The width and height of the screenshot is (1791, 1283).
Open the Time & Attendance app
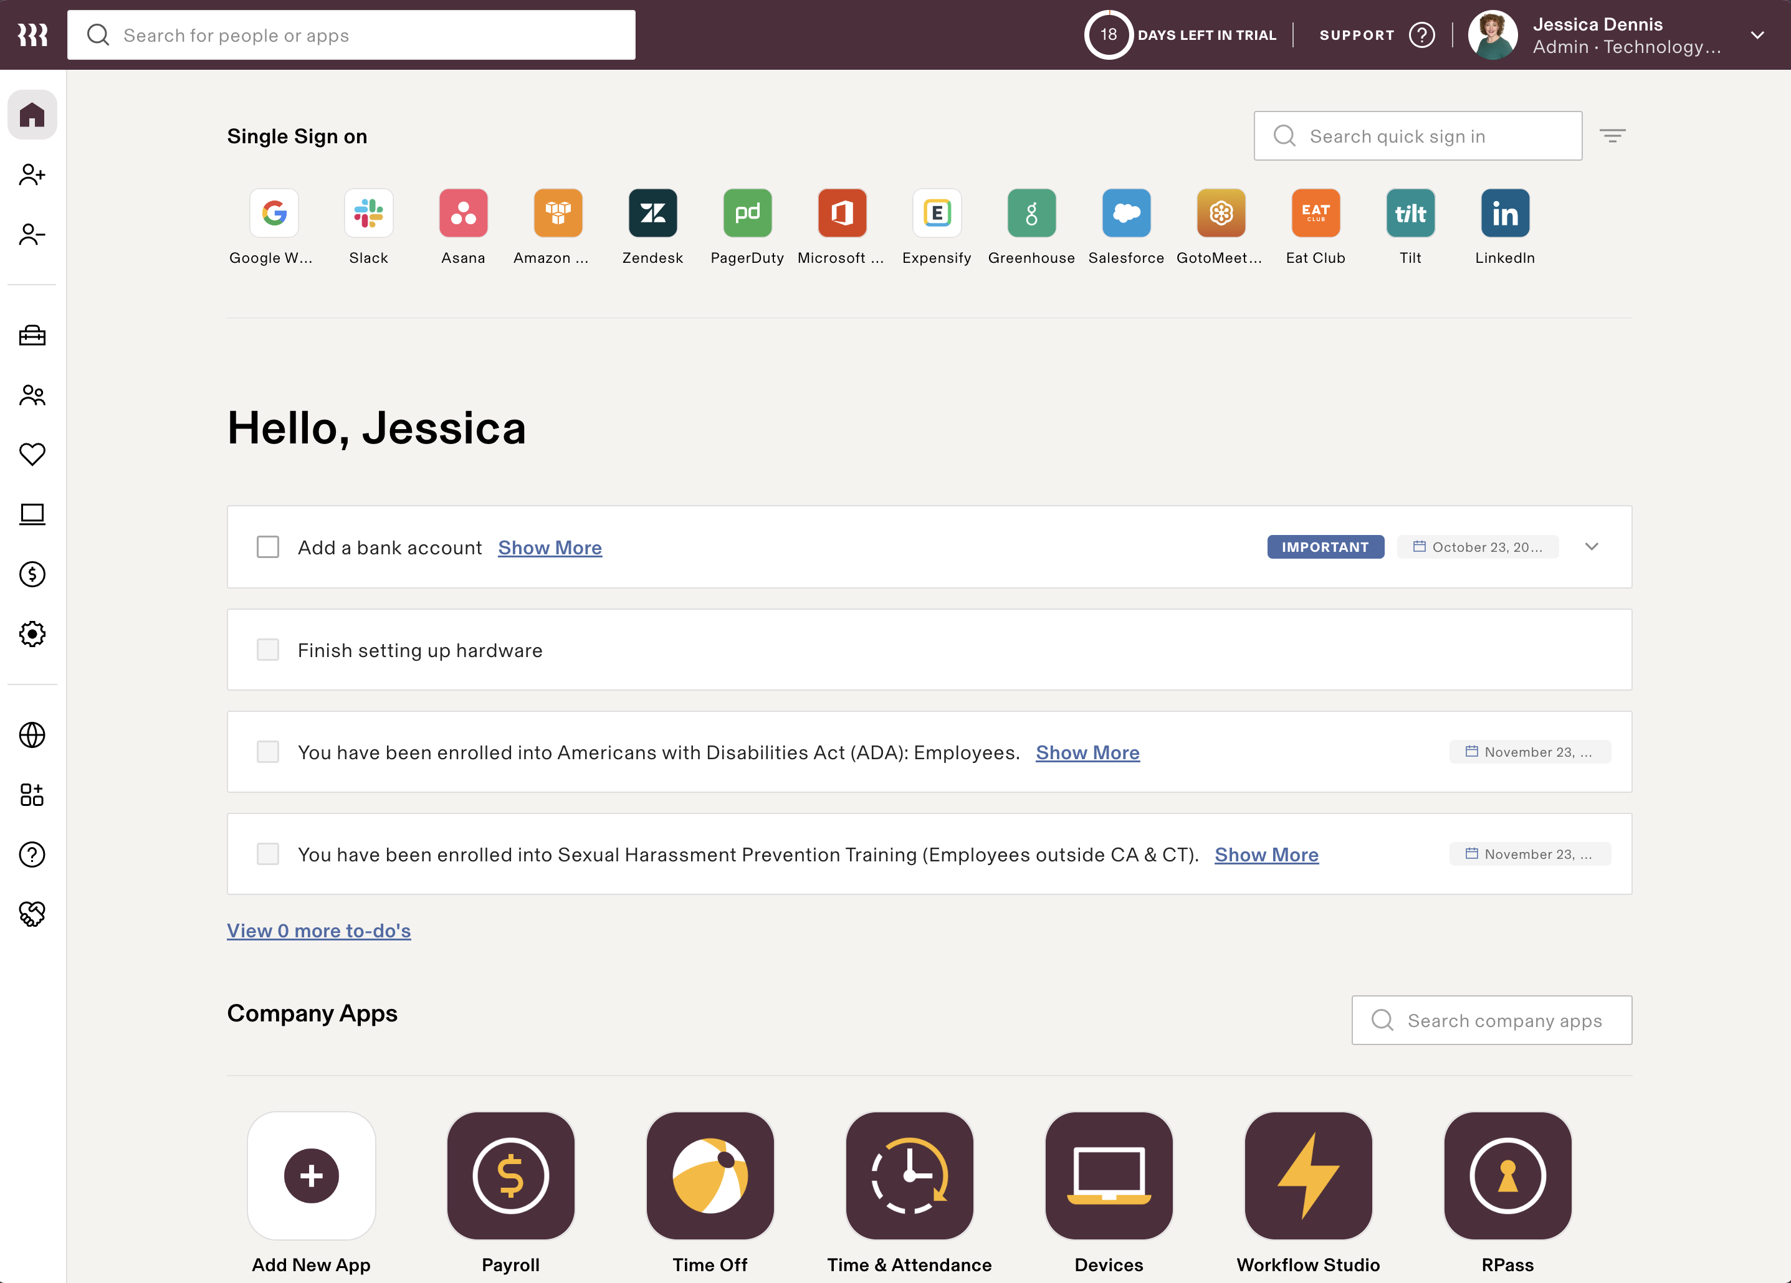point(910,1176)
